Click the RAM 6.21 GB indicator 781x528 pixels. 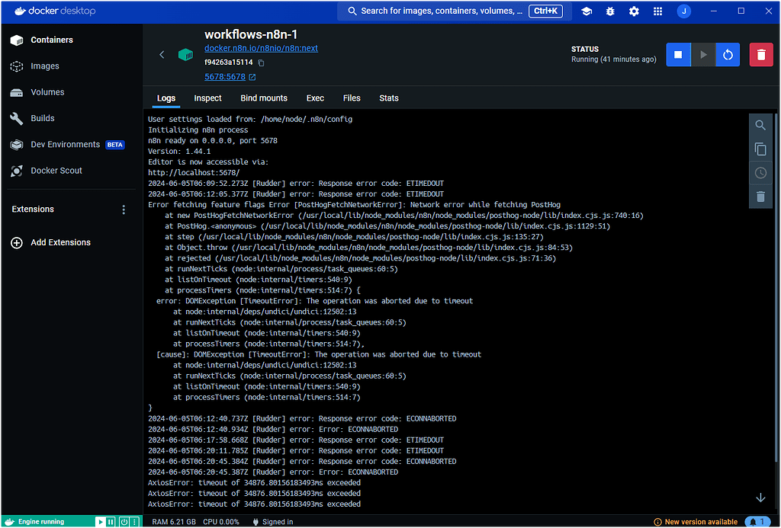tap(174, 522)
